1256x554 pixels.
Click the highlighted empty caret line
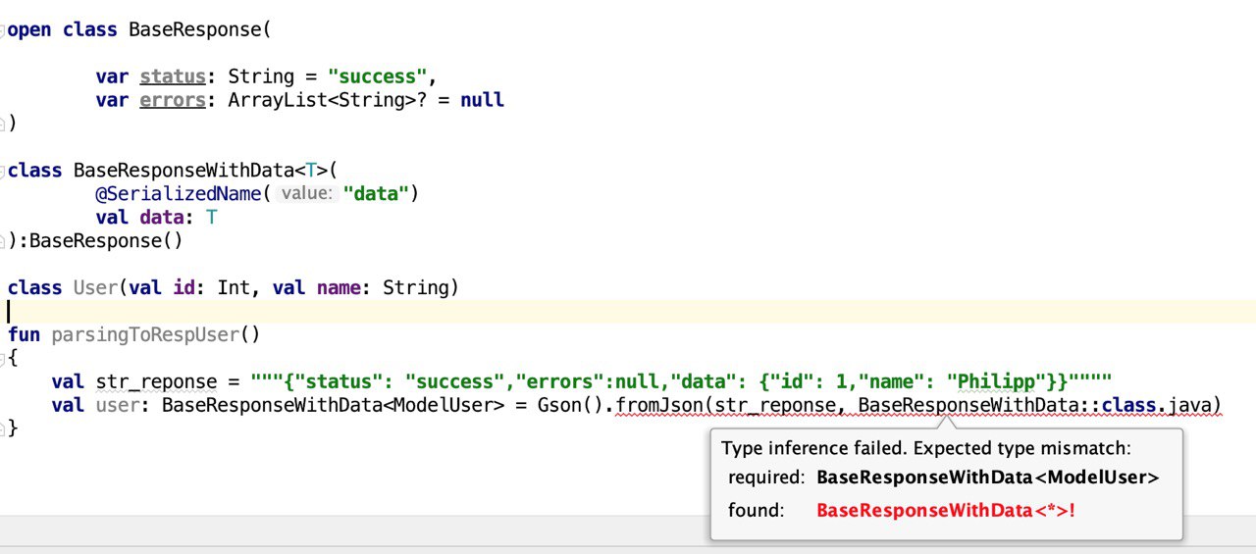tap(628, 312)
